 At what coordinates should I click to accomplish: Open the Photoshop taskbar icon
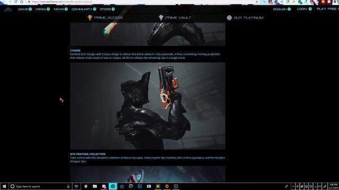pyautogui.click(x=140, y=186)
